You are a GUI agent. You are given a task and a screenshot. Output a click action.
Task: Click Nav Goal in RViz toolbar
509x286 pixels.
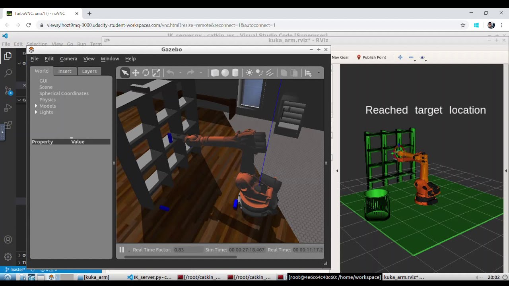(x=340, y=57)
